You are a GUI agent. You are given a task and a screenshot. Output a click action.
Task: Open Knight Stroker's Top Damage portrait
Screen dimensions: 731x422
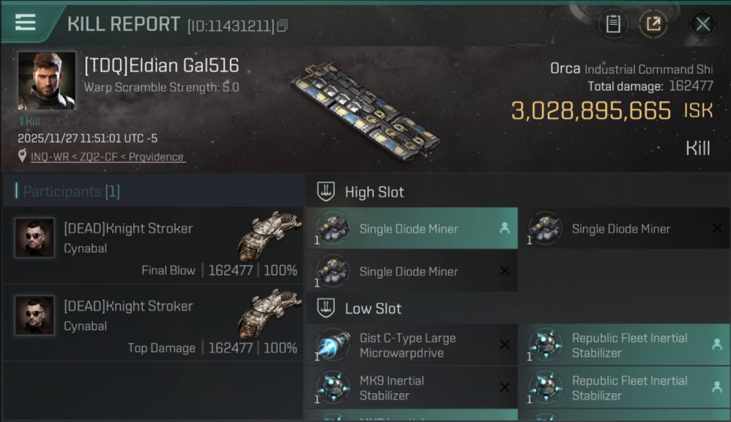pyautogui.click(x=35, y=316)
